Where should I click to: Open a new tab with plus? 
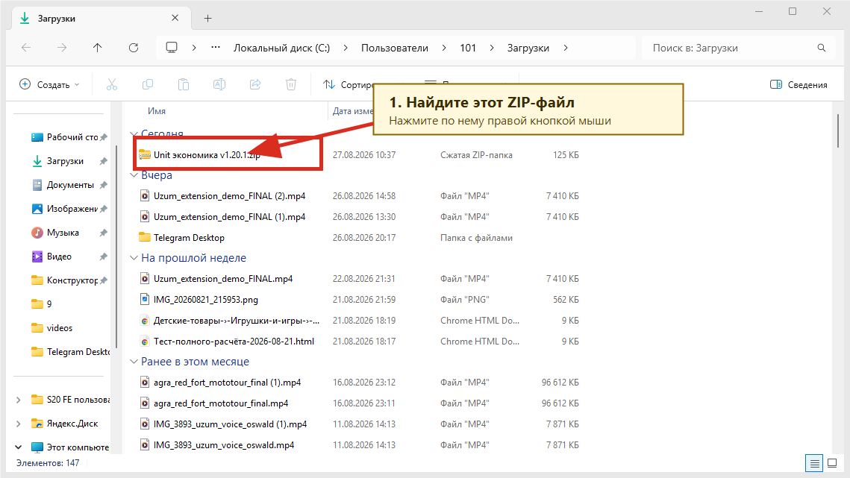[x=207, y=19]
